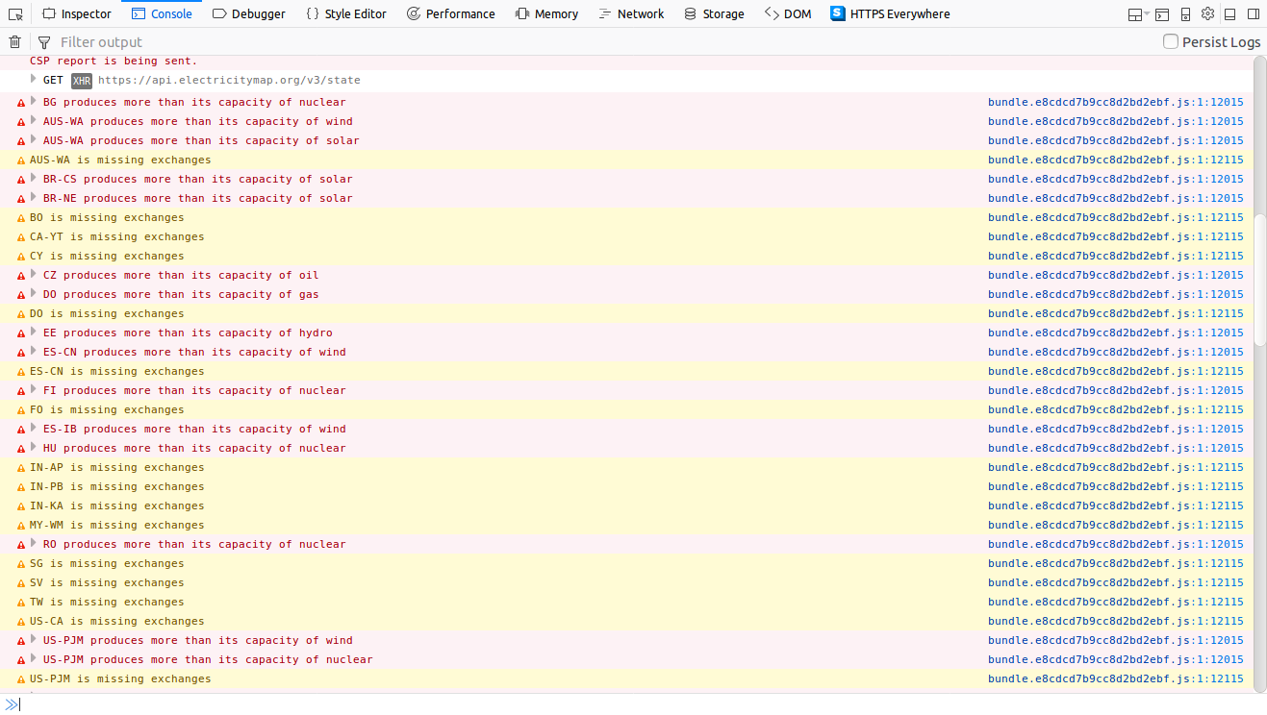1267x715 pixels.
Task: Open bundle source link on SV row
Action: (x=1115, y=582)
